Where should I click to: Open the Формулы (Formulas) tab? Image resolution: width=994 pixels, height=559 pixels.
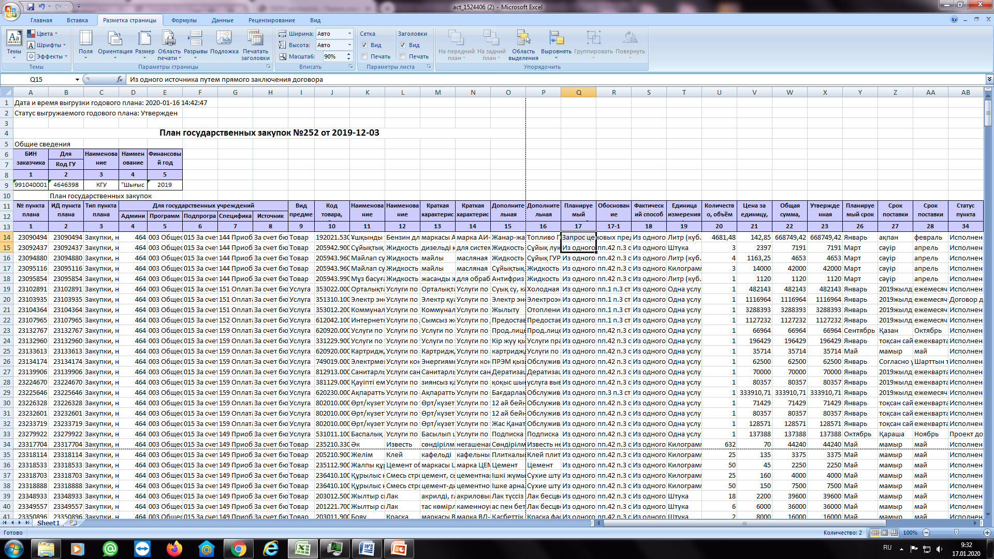click(x=184, y=20)
